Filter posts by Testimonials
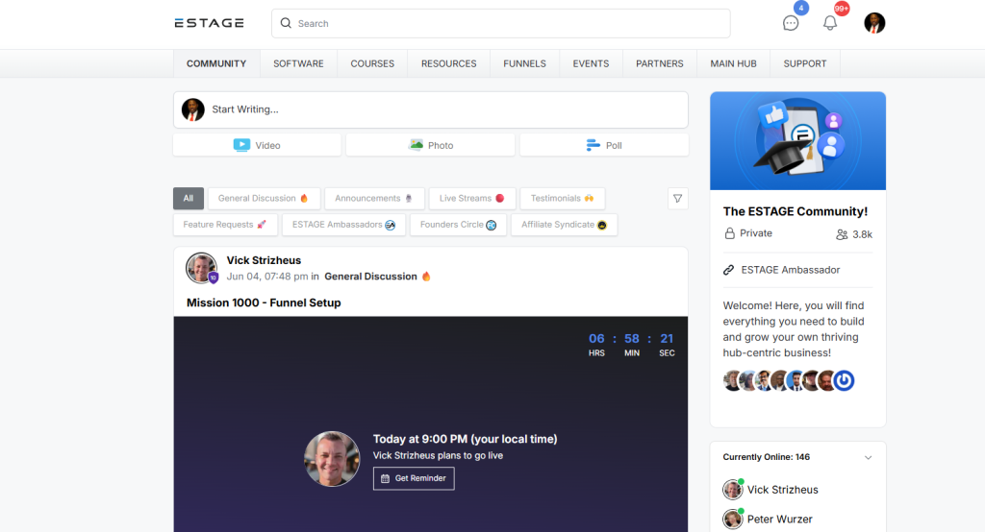This screenshot has width=985, height=532. click(x=562, y=198)
